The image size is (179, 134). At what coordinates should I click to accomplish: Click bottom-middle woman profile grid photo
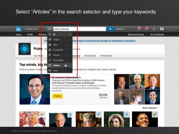137,97
